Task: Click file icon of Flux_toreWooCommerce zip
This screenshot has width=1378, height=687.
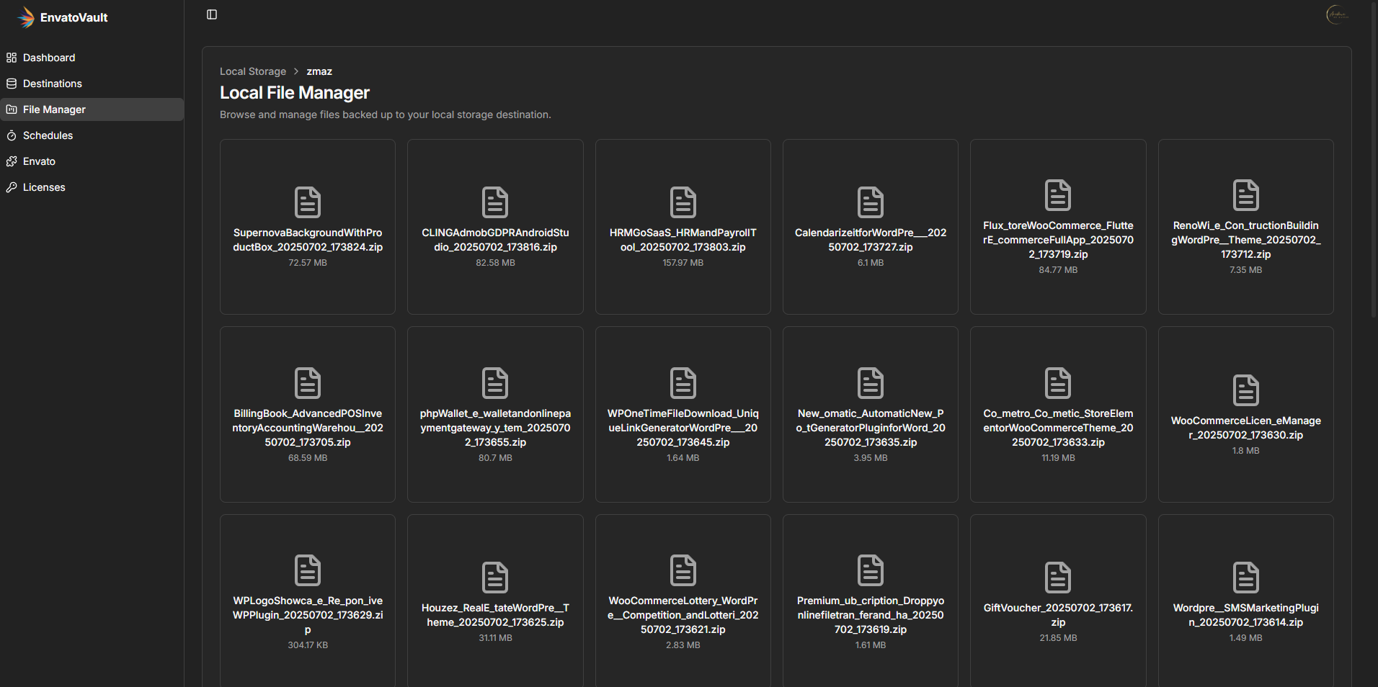Action: [1058, 195]
